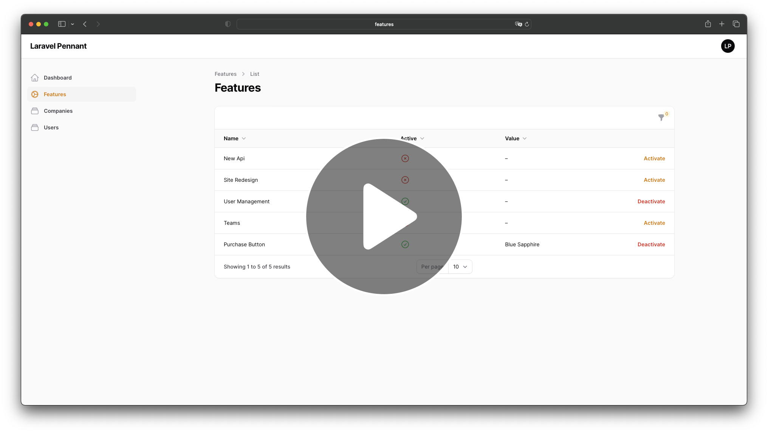The image size is (768, 433).
Task: Click the browser share icon
Action: coord(708,24)
